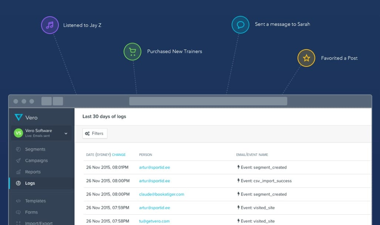The width and height of the screenshot is (380, 225).
Task: Open the Segments section
Action: coord(35,149)
